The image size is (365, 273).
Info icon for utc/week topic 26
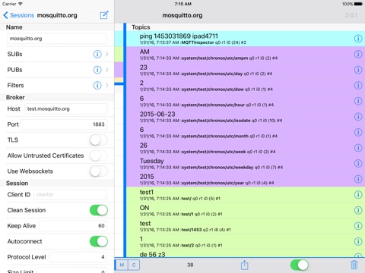pyautogui.click(x=358, y=148)
